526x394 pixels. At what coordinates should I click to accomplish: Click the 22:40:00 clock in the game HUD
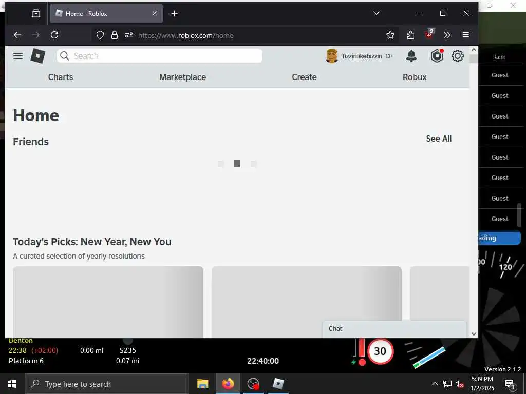[263, 361]
